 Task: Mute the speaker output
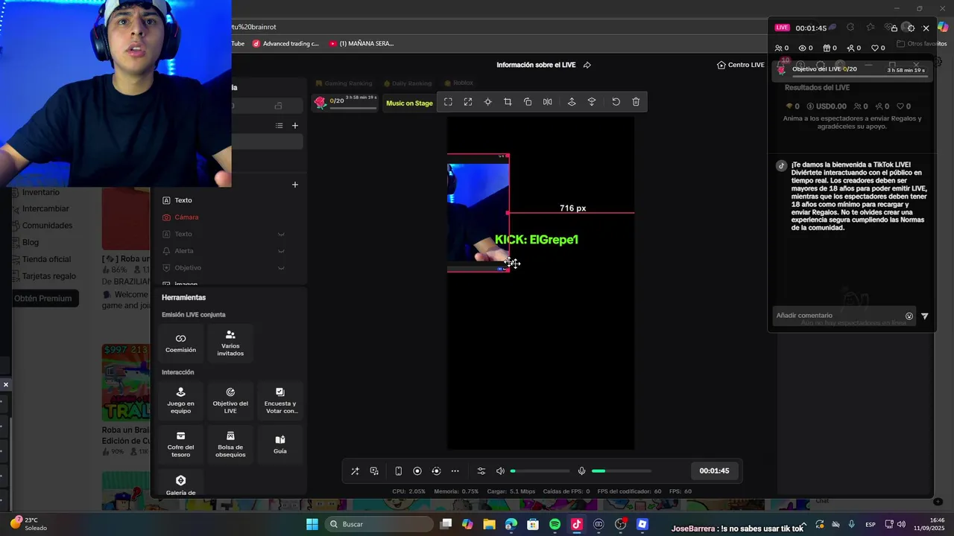coord(500,470)
